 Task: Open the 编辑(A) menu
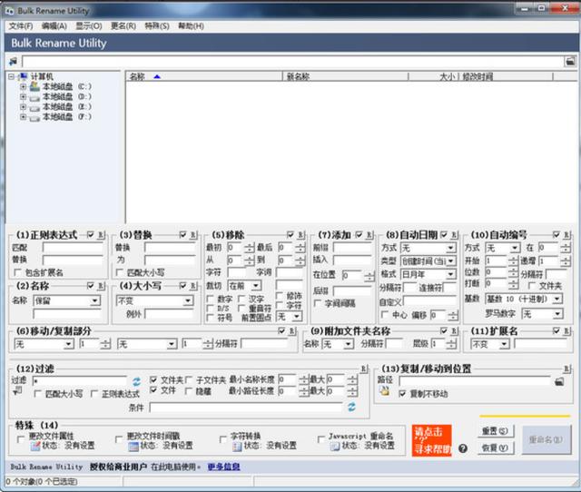54,26
